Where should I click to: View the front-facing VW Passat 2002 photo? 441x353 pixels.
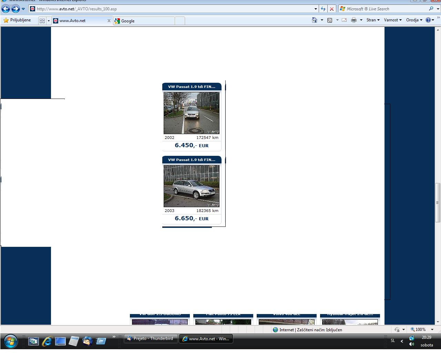tap(192, 113)
